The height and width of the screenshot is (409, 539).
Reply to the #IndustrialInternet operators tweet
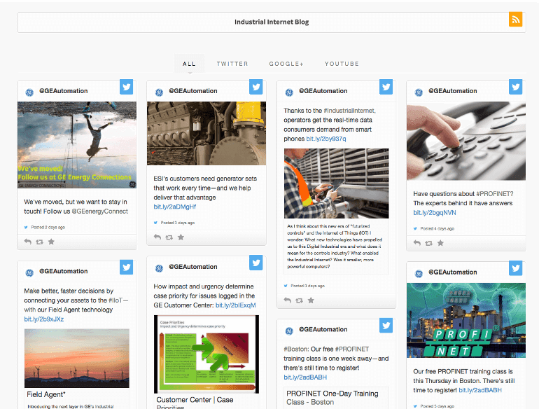tap(288, 300)
